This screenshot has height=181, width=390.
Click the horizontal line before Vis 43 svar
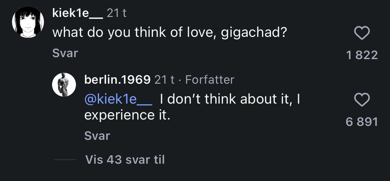coord(65,160)
